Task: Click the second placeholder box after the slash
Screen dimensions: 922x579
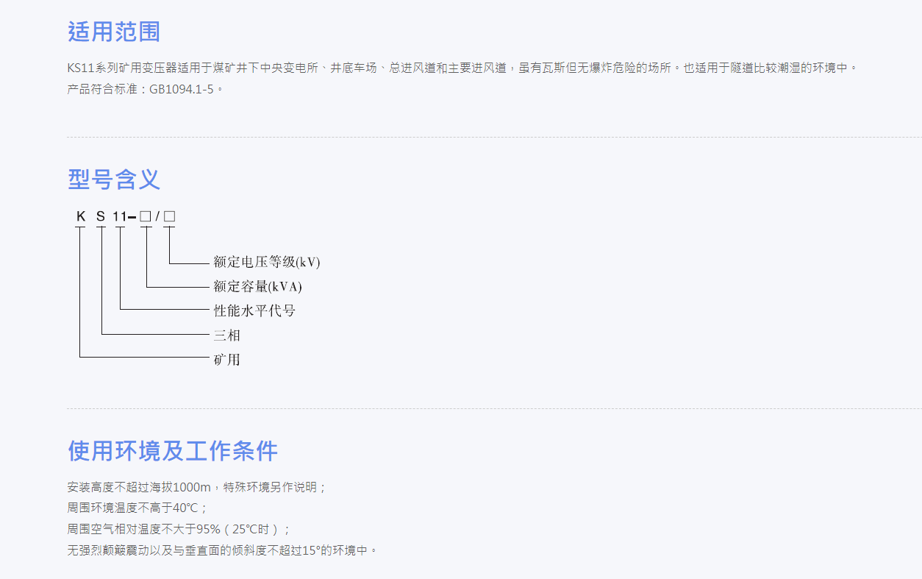Action: pos(169,216)
